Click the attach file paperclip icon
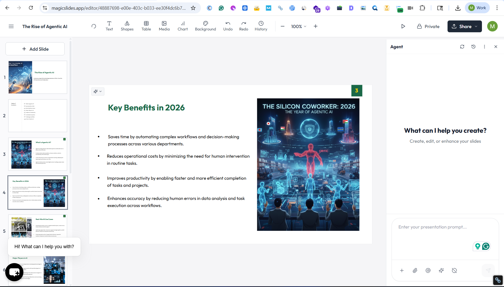The width and height of the screenshot is (504, 287). click(x=415, y=270)
